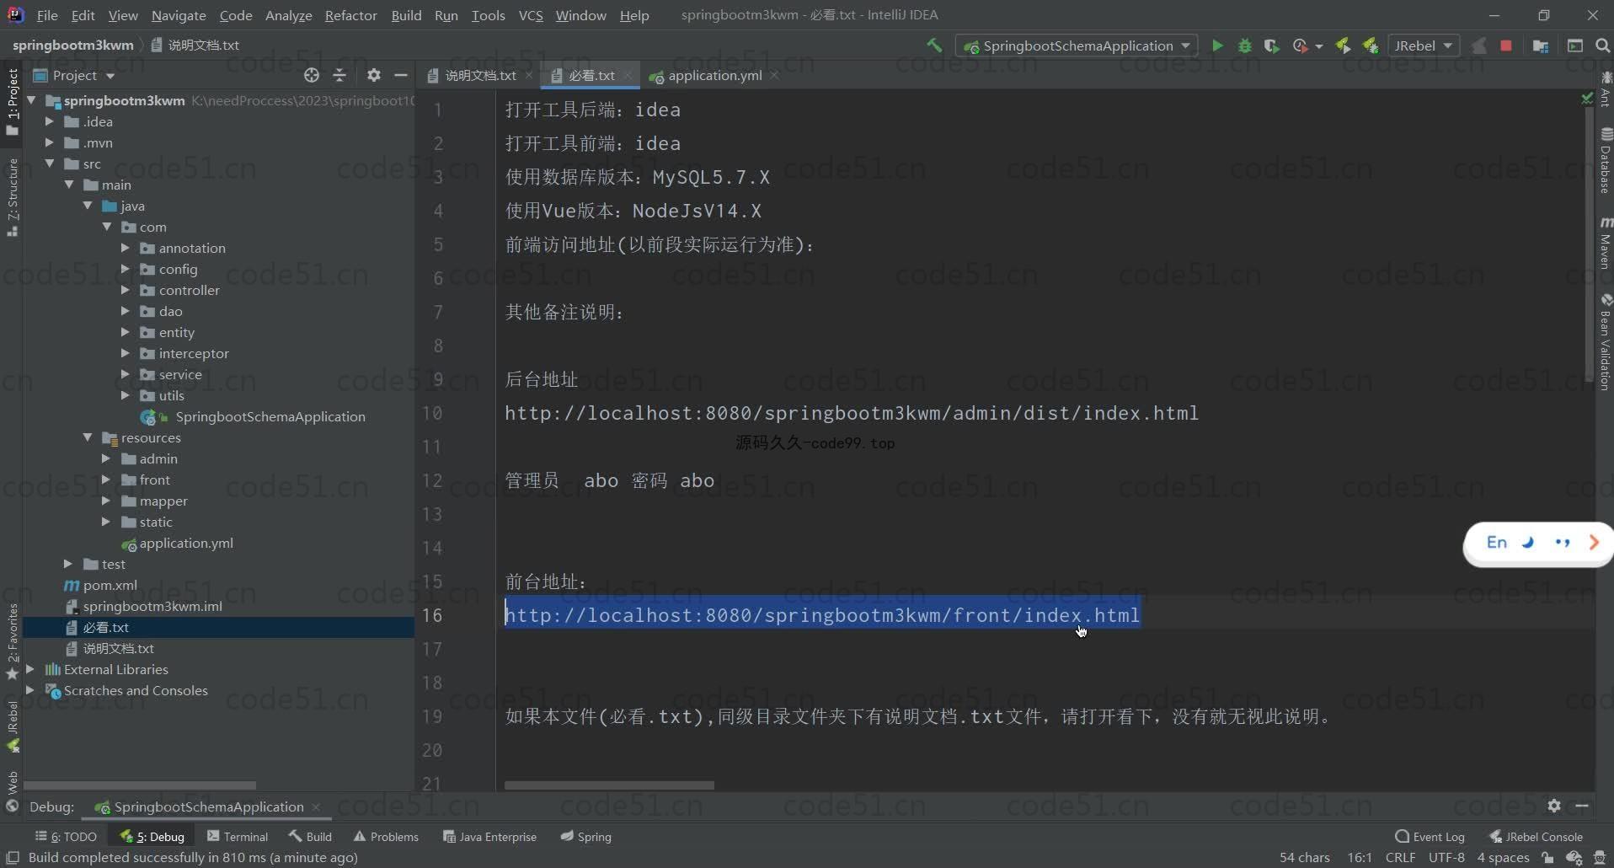Click 4 spaces indent setting
Image resolution: width=1614 pixels, height=868 pixels.
pos(1503,858)
